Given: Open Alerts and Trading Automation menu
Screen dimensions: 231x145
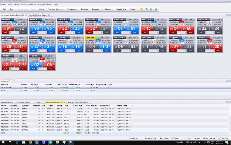Looking at the screenshot, I should click(40, 4).
